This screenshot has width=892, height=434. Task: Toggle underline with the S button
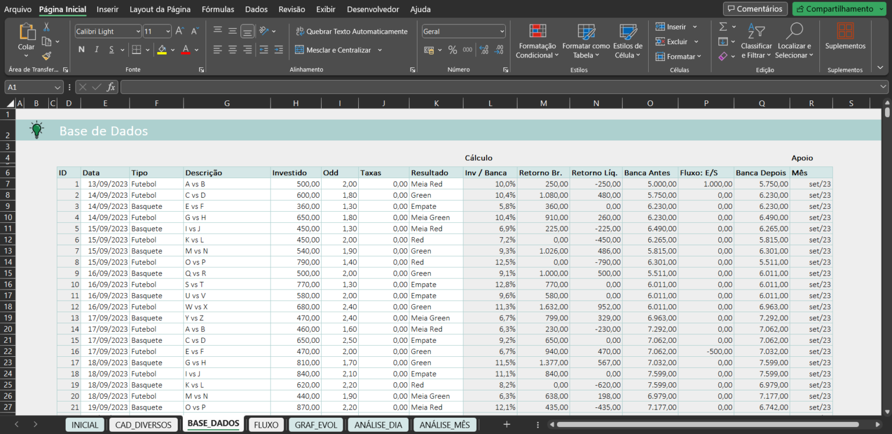(x=110, y=49)
